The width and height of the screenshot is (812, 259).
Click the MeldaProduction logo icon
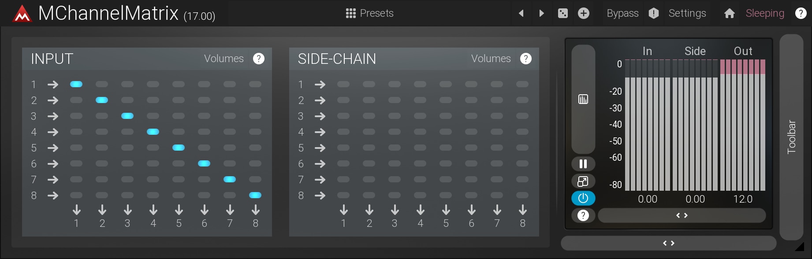click(x=22, y=14)
